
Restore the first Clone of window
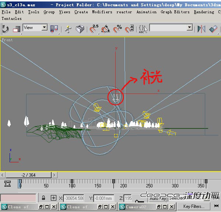pos(41,207)
